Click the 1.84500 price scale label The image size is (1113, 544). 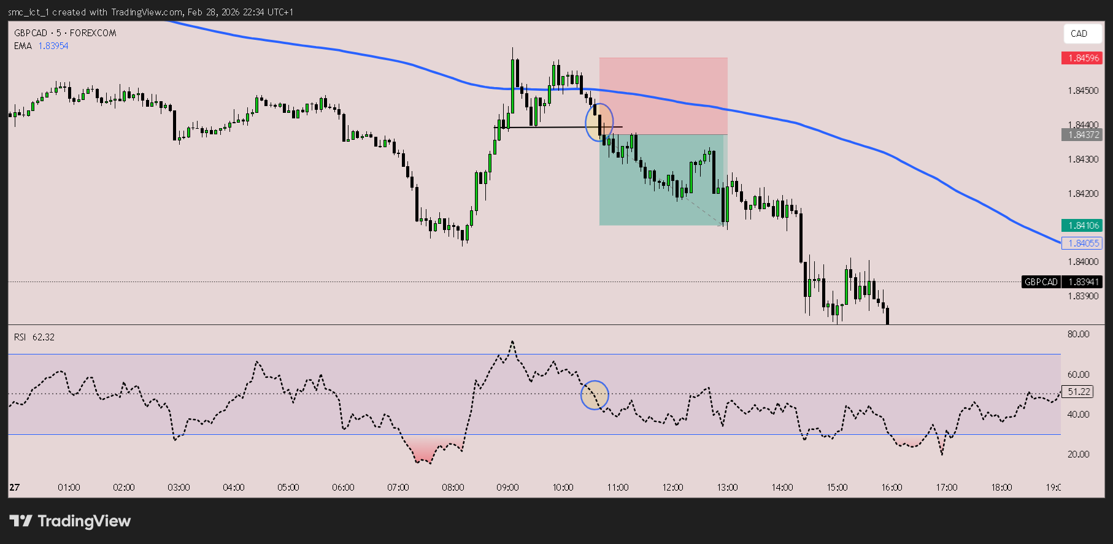click(1083, 91)
